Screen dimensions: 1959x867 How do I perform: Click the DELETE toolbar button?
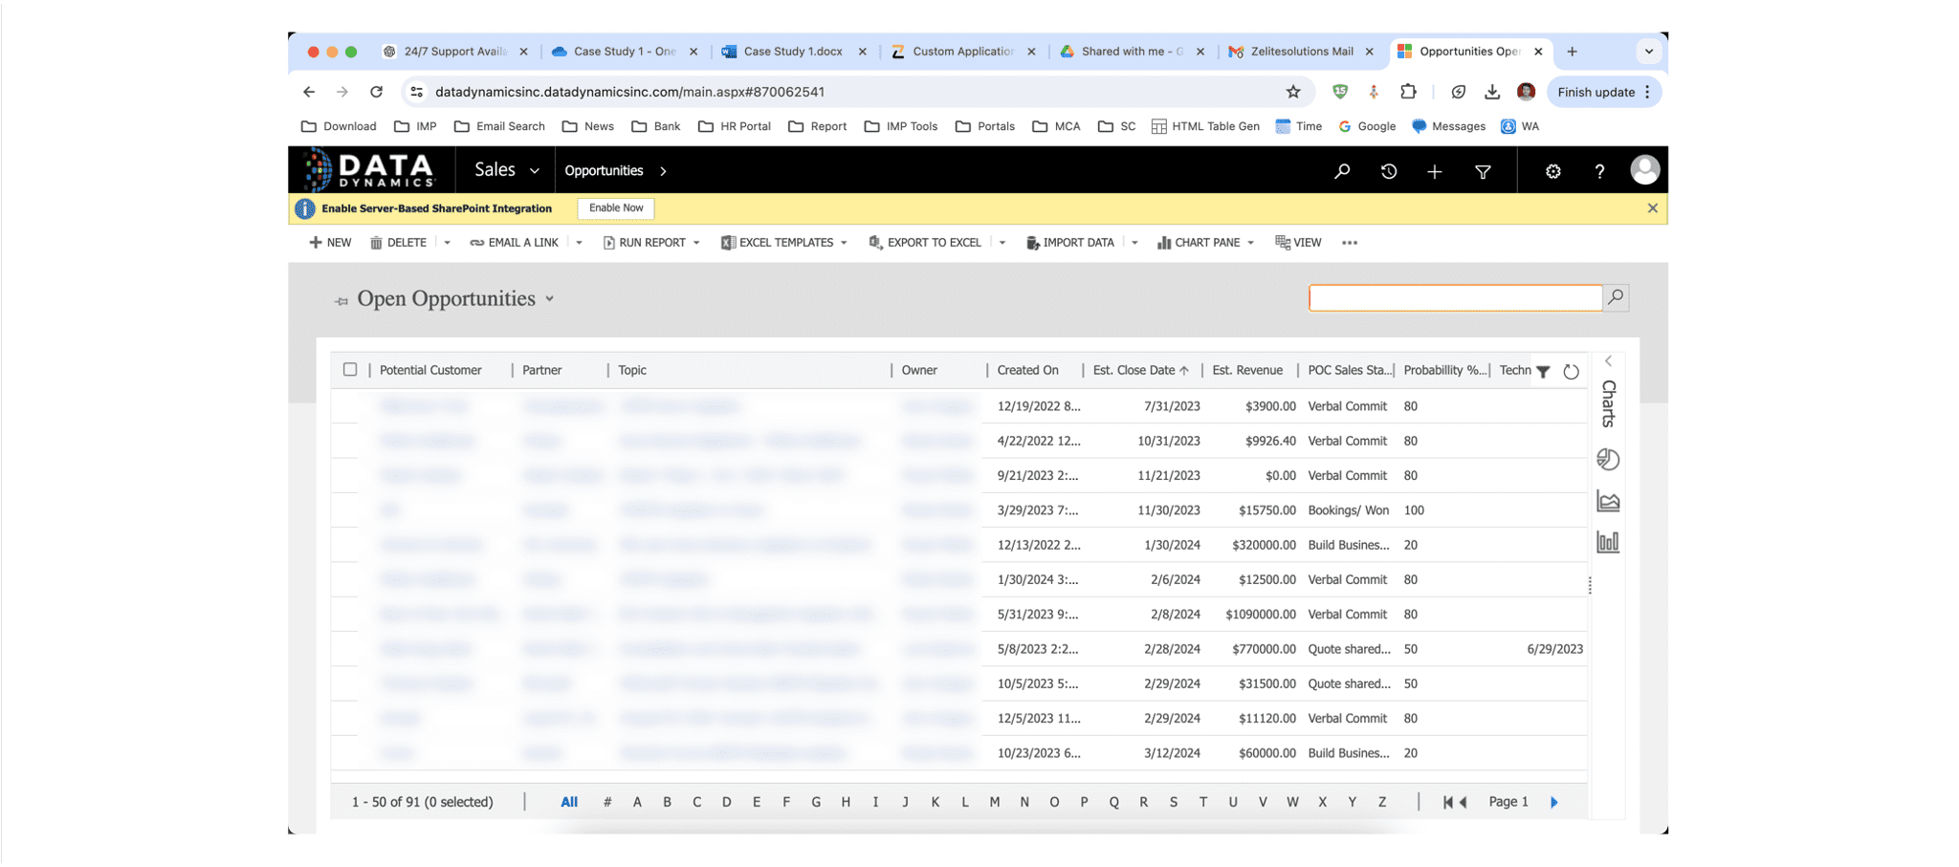pyautogui.click(x=398, y=243)
